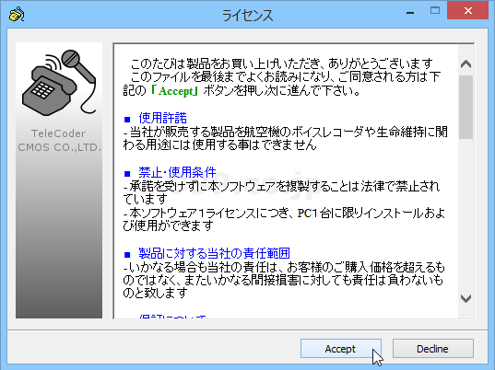Click the title bar application icon

(x=17, y=14)
